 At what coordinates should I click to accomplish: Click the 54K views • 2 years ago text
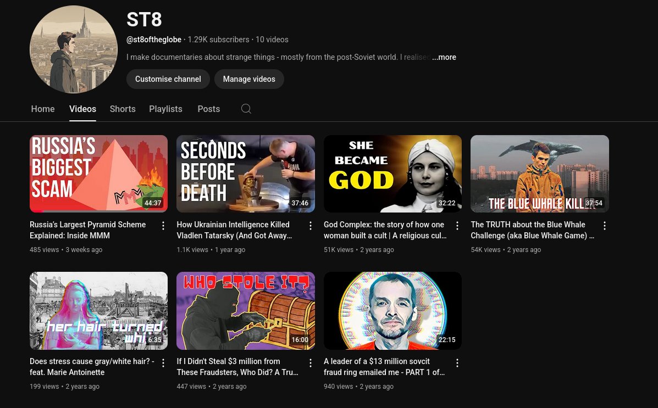(506, 249)
